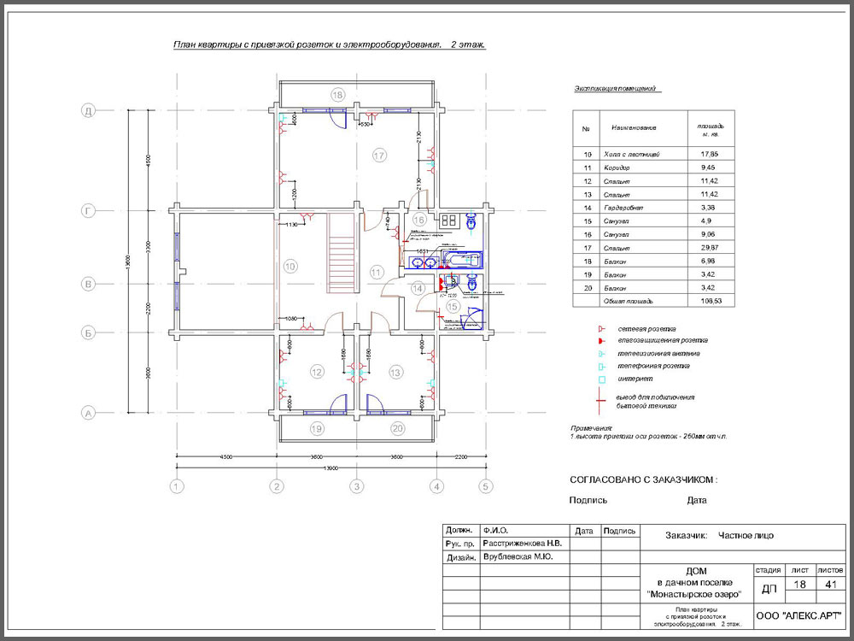Screen dimensions: 854x641
Task: Click the red cross appliance-output legend symbol
Action: (x=600, y=401)
